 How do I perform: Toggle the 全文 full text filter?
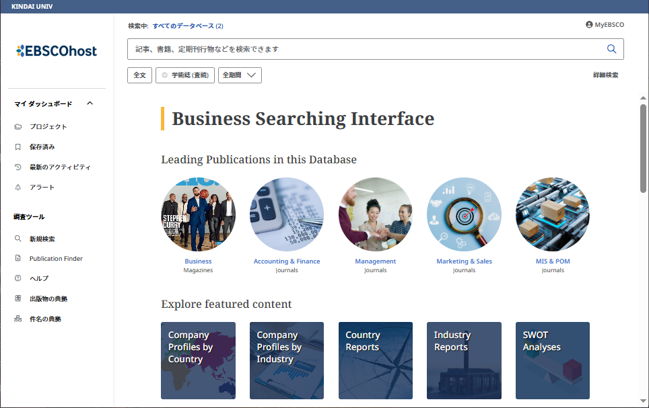pos(139,75)
